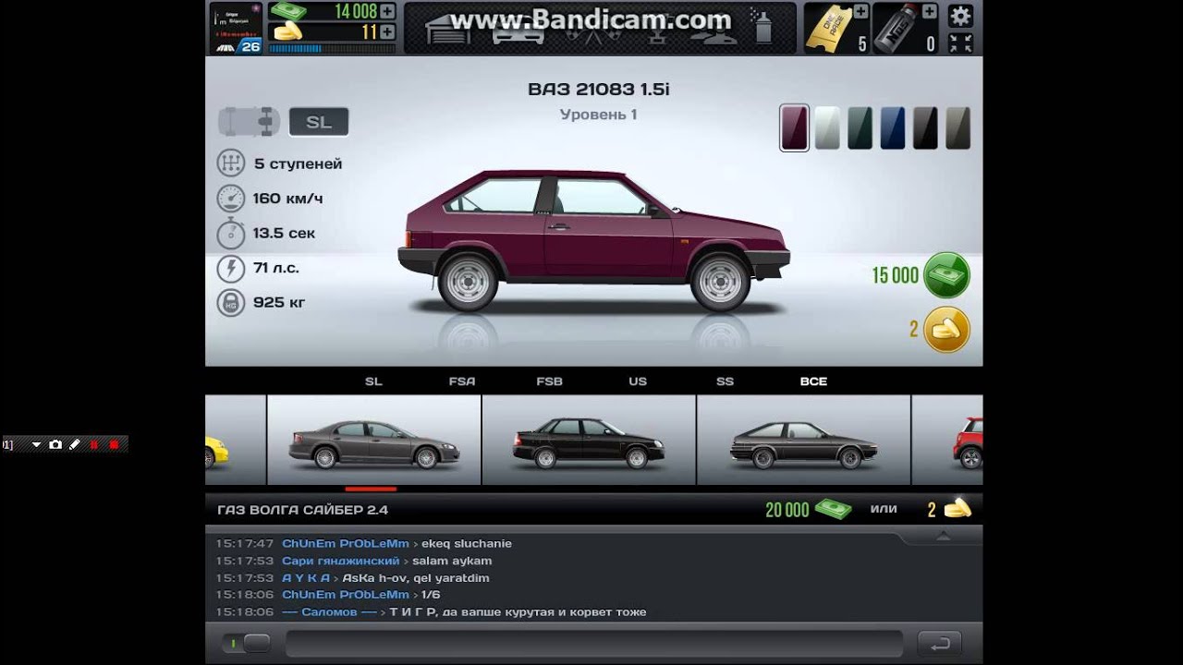This screenshot has height=665, width=1183.
Task: Click the weight icon beside 925 кг
Action: [230, 302]
